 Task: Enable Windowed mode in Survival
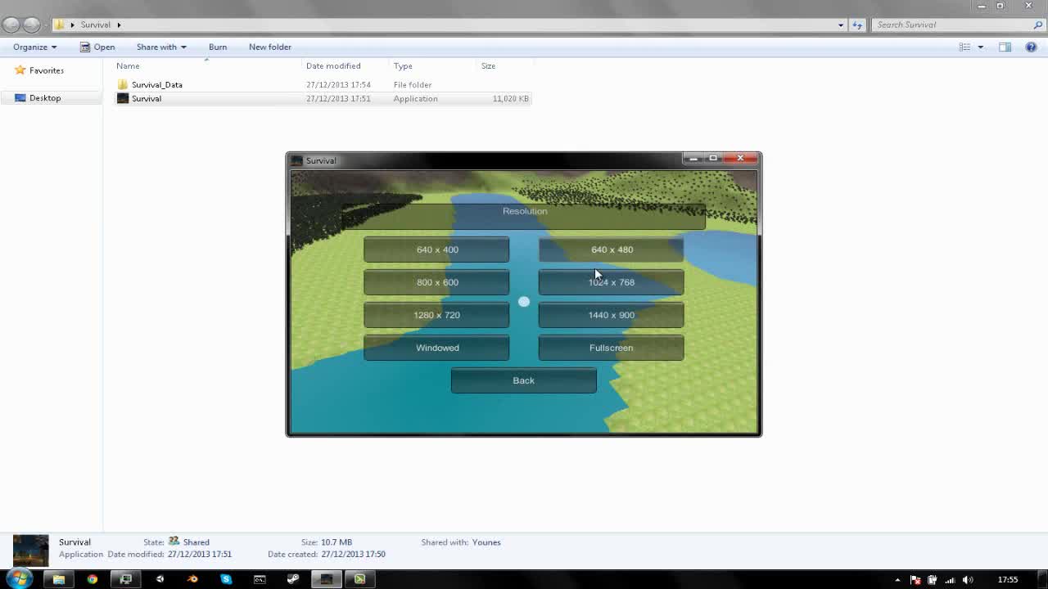[x=437, y=348]
